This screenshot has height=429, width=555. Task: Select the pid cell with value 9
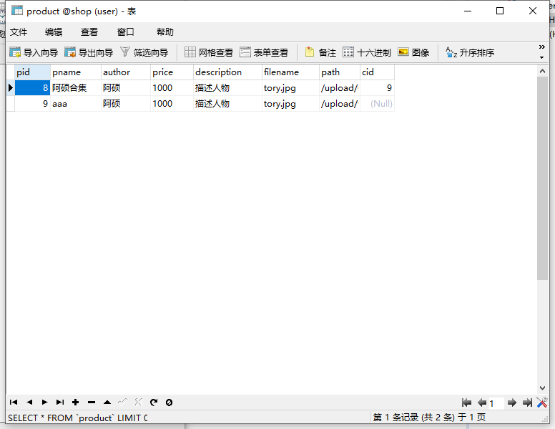pyautogui.click(x=33, y=104)
